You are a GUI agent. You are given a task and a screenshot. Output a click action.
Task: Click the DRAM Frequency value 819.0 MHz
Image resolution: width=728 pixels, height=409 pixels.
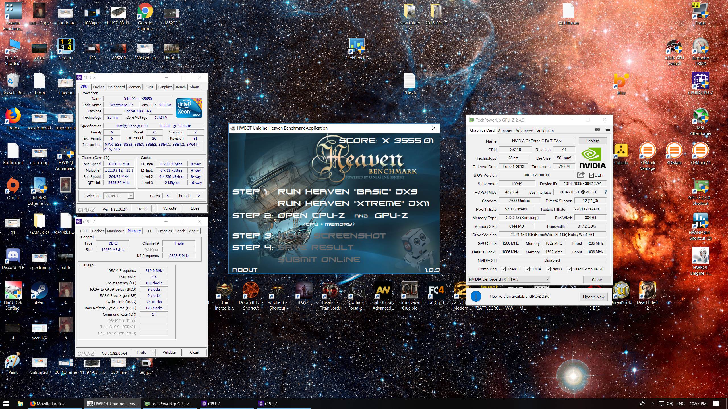click(154, 271)
